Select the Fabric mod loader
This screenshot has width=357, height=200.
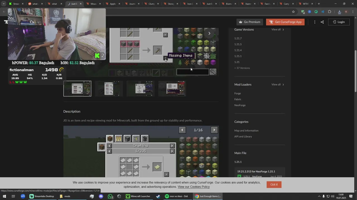click(x=238, y=99)
